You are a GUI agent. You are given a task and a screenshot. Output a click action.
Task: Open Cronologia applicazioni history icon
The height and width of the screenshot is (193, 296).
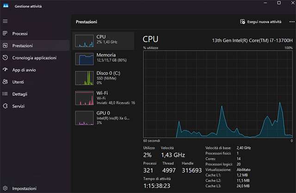pyautogui.click(x=5, y=58)
